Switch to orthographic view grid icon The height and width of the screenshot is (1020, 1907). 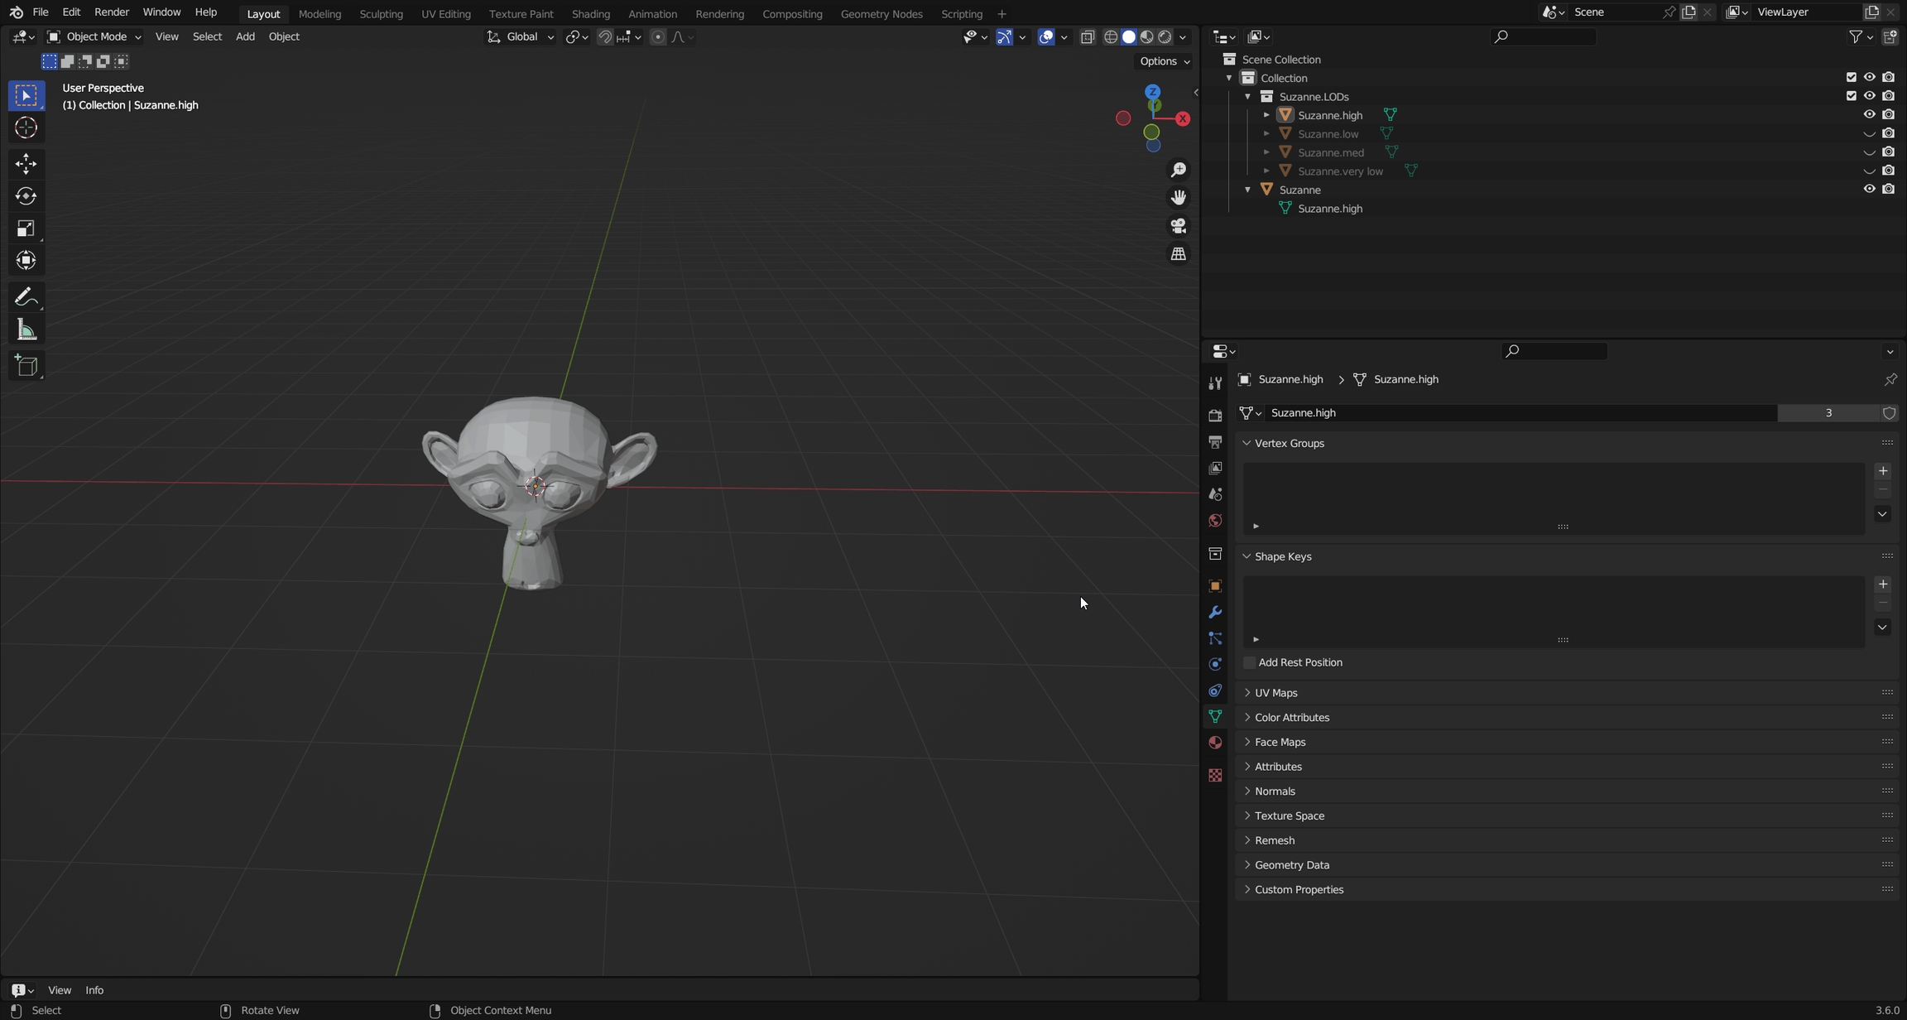coord(1178,254)
